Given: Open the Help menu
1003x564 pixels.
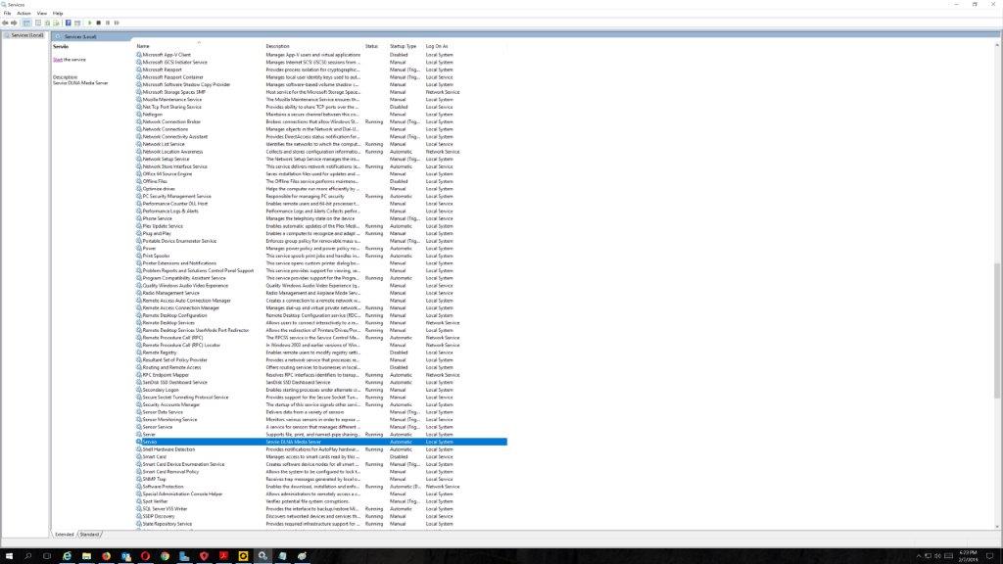Looking at the screenshot, I should [x=58, y=14].
